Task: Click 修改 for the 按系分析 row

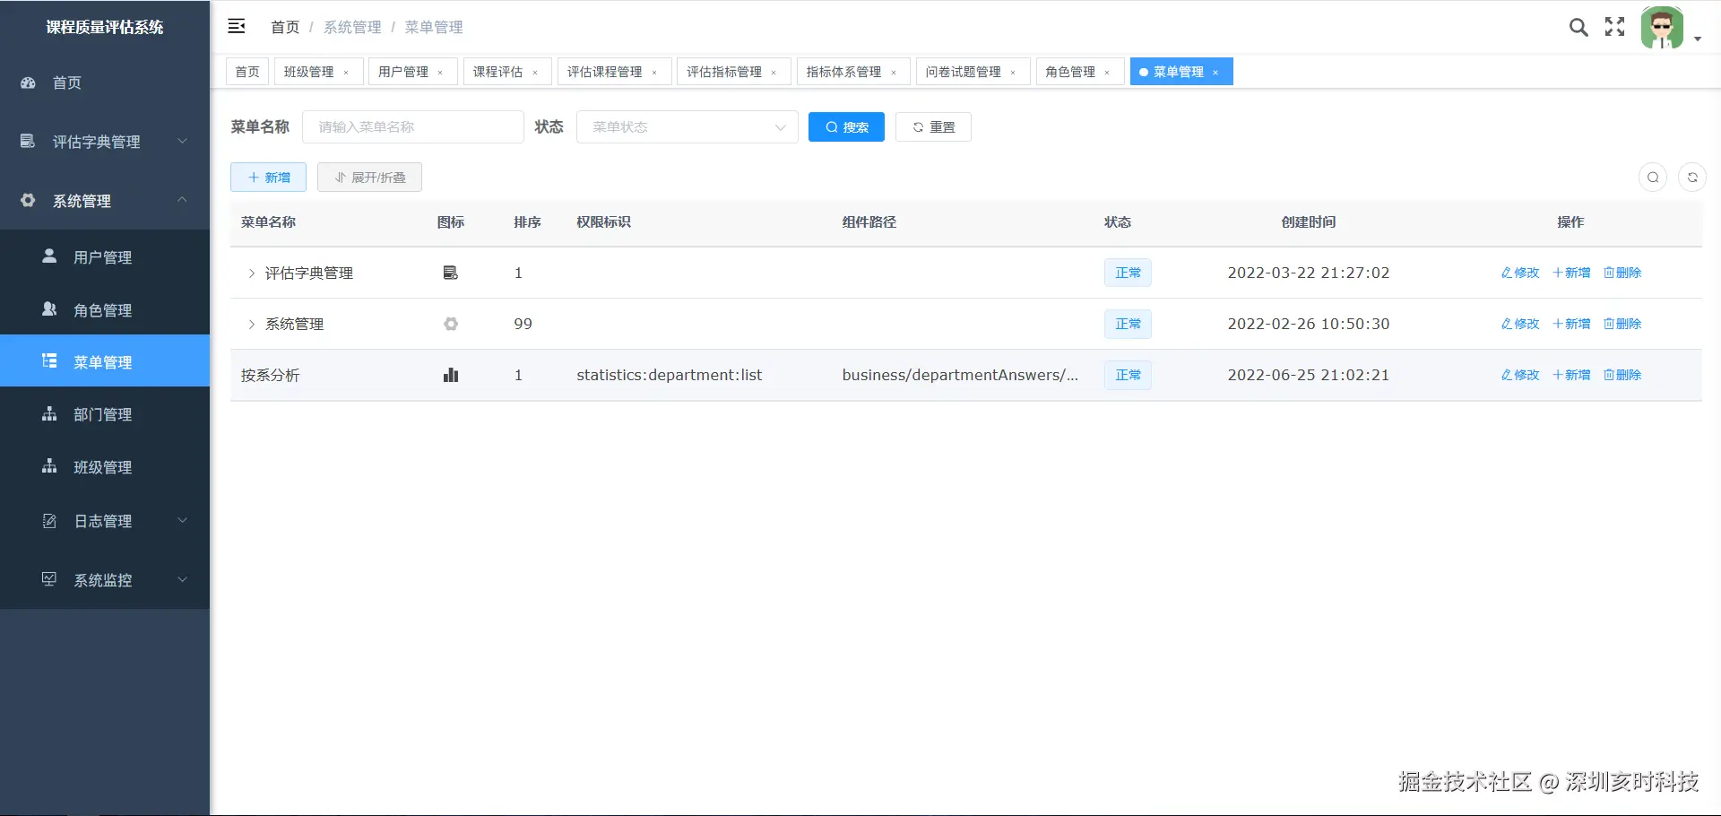Action: tap(1520, 375)
